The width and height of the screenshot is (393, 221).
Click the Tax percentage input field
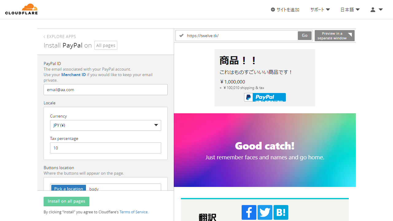coord(105,148)
